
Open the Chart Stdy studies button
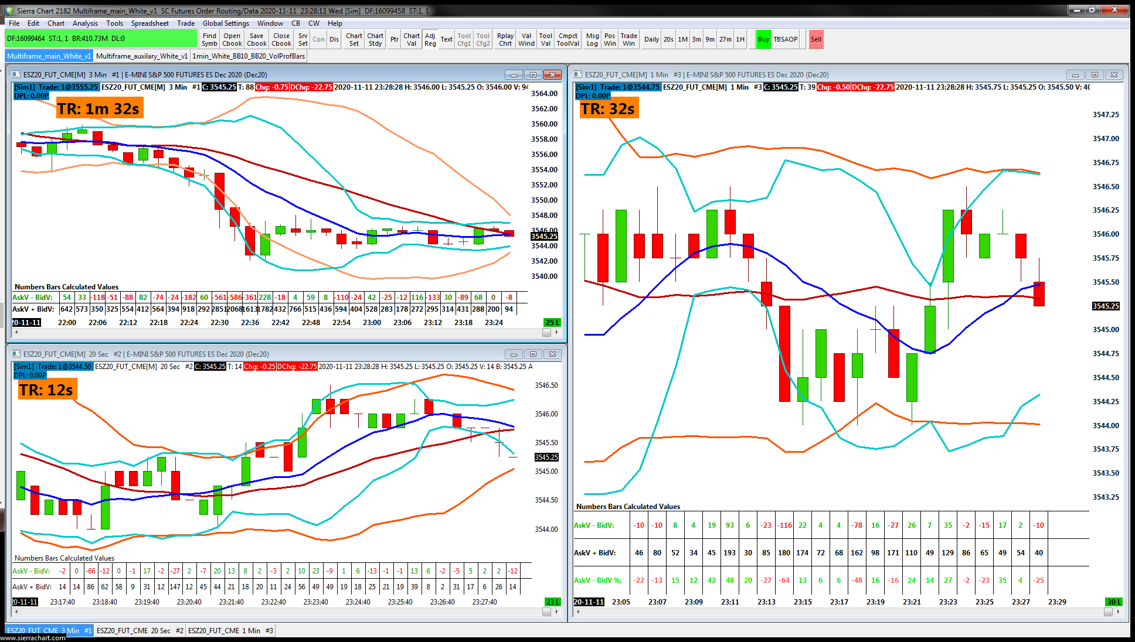point(375,39)
